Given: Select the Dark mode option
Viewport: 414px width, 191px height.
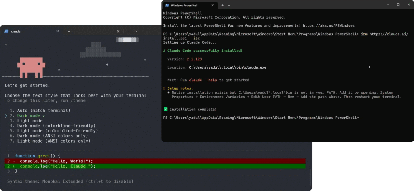Looking at the screenshot, I should pyautogui.click(x=28, y=116).
